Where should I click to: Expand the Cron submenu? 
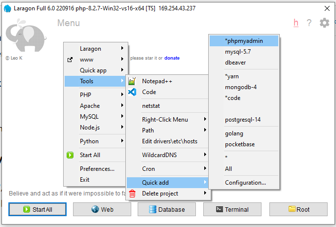[x=149, y=168]
